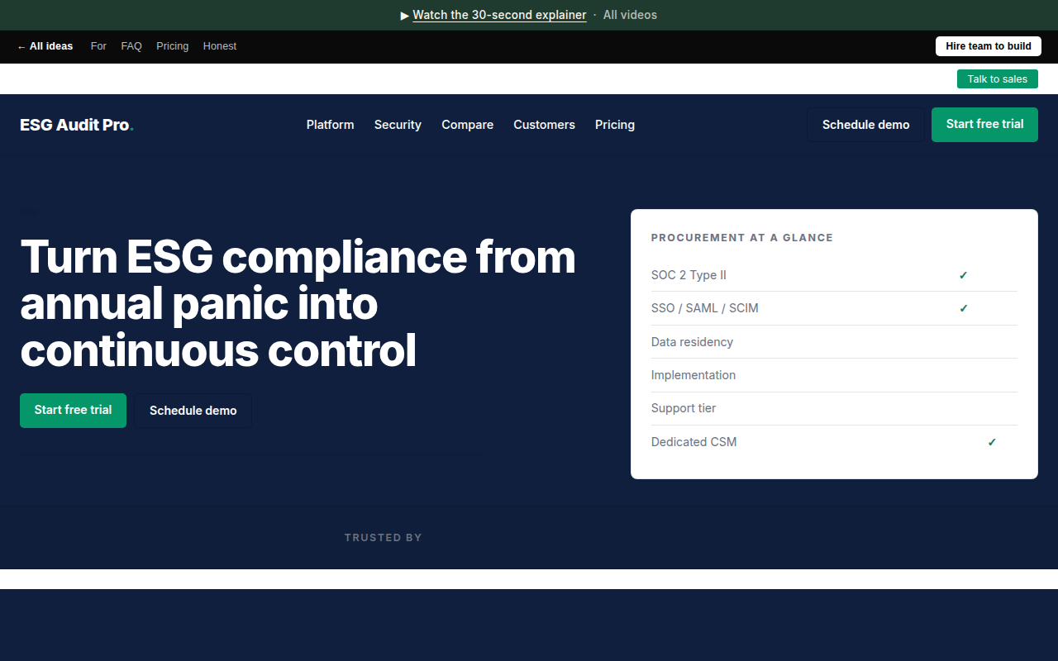Watch the 30-second explainer link
The image size is (1058, 661).
click(499, 15)
